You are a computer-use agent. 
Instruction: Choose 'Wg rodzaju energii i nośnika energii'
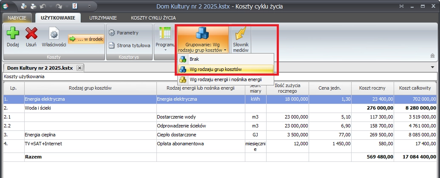225,79
